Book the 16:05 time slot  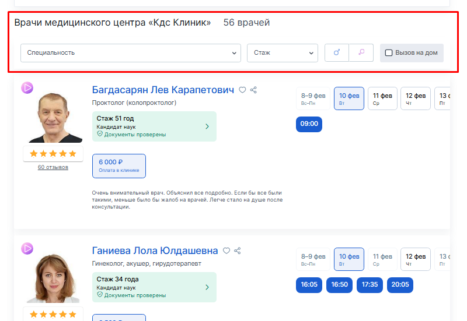(x=309, y=285)
